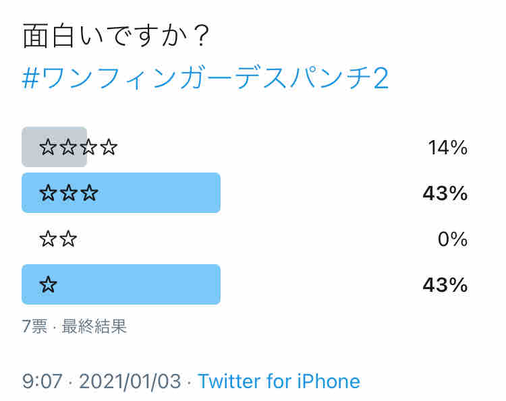Click the rightmost star in the four-star option

click(109, 148)
